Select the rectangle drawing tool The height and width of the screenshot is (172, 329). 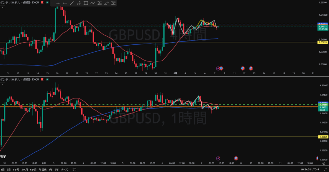(85, 3)
